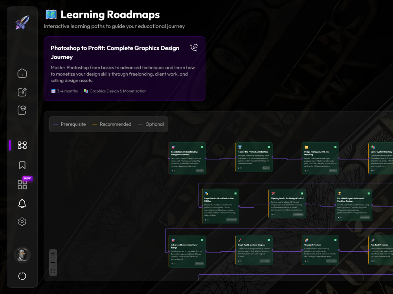This screenshot has width=393, height=294.
Task: Click rainbow icon on Gradient Mastery node
Action: coord(306,240)
